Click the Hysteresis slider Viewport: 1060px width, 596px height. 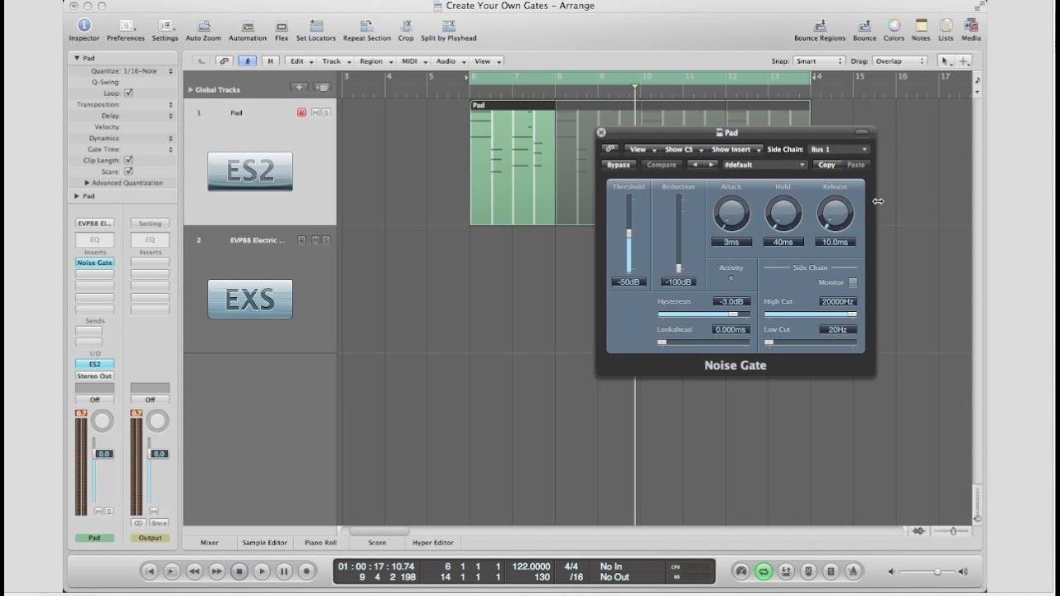click(x=704, y=315)
